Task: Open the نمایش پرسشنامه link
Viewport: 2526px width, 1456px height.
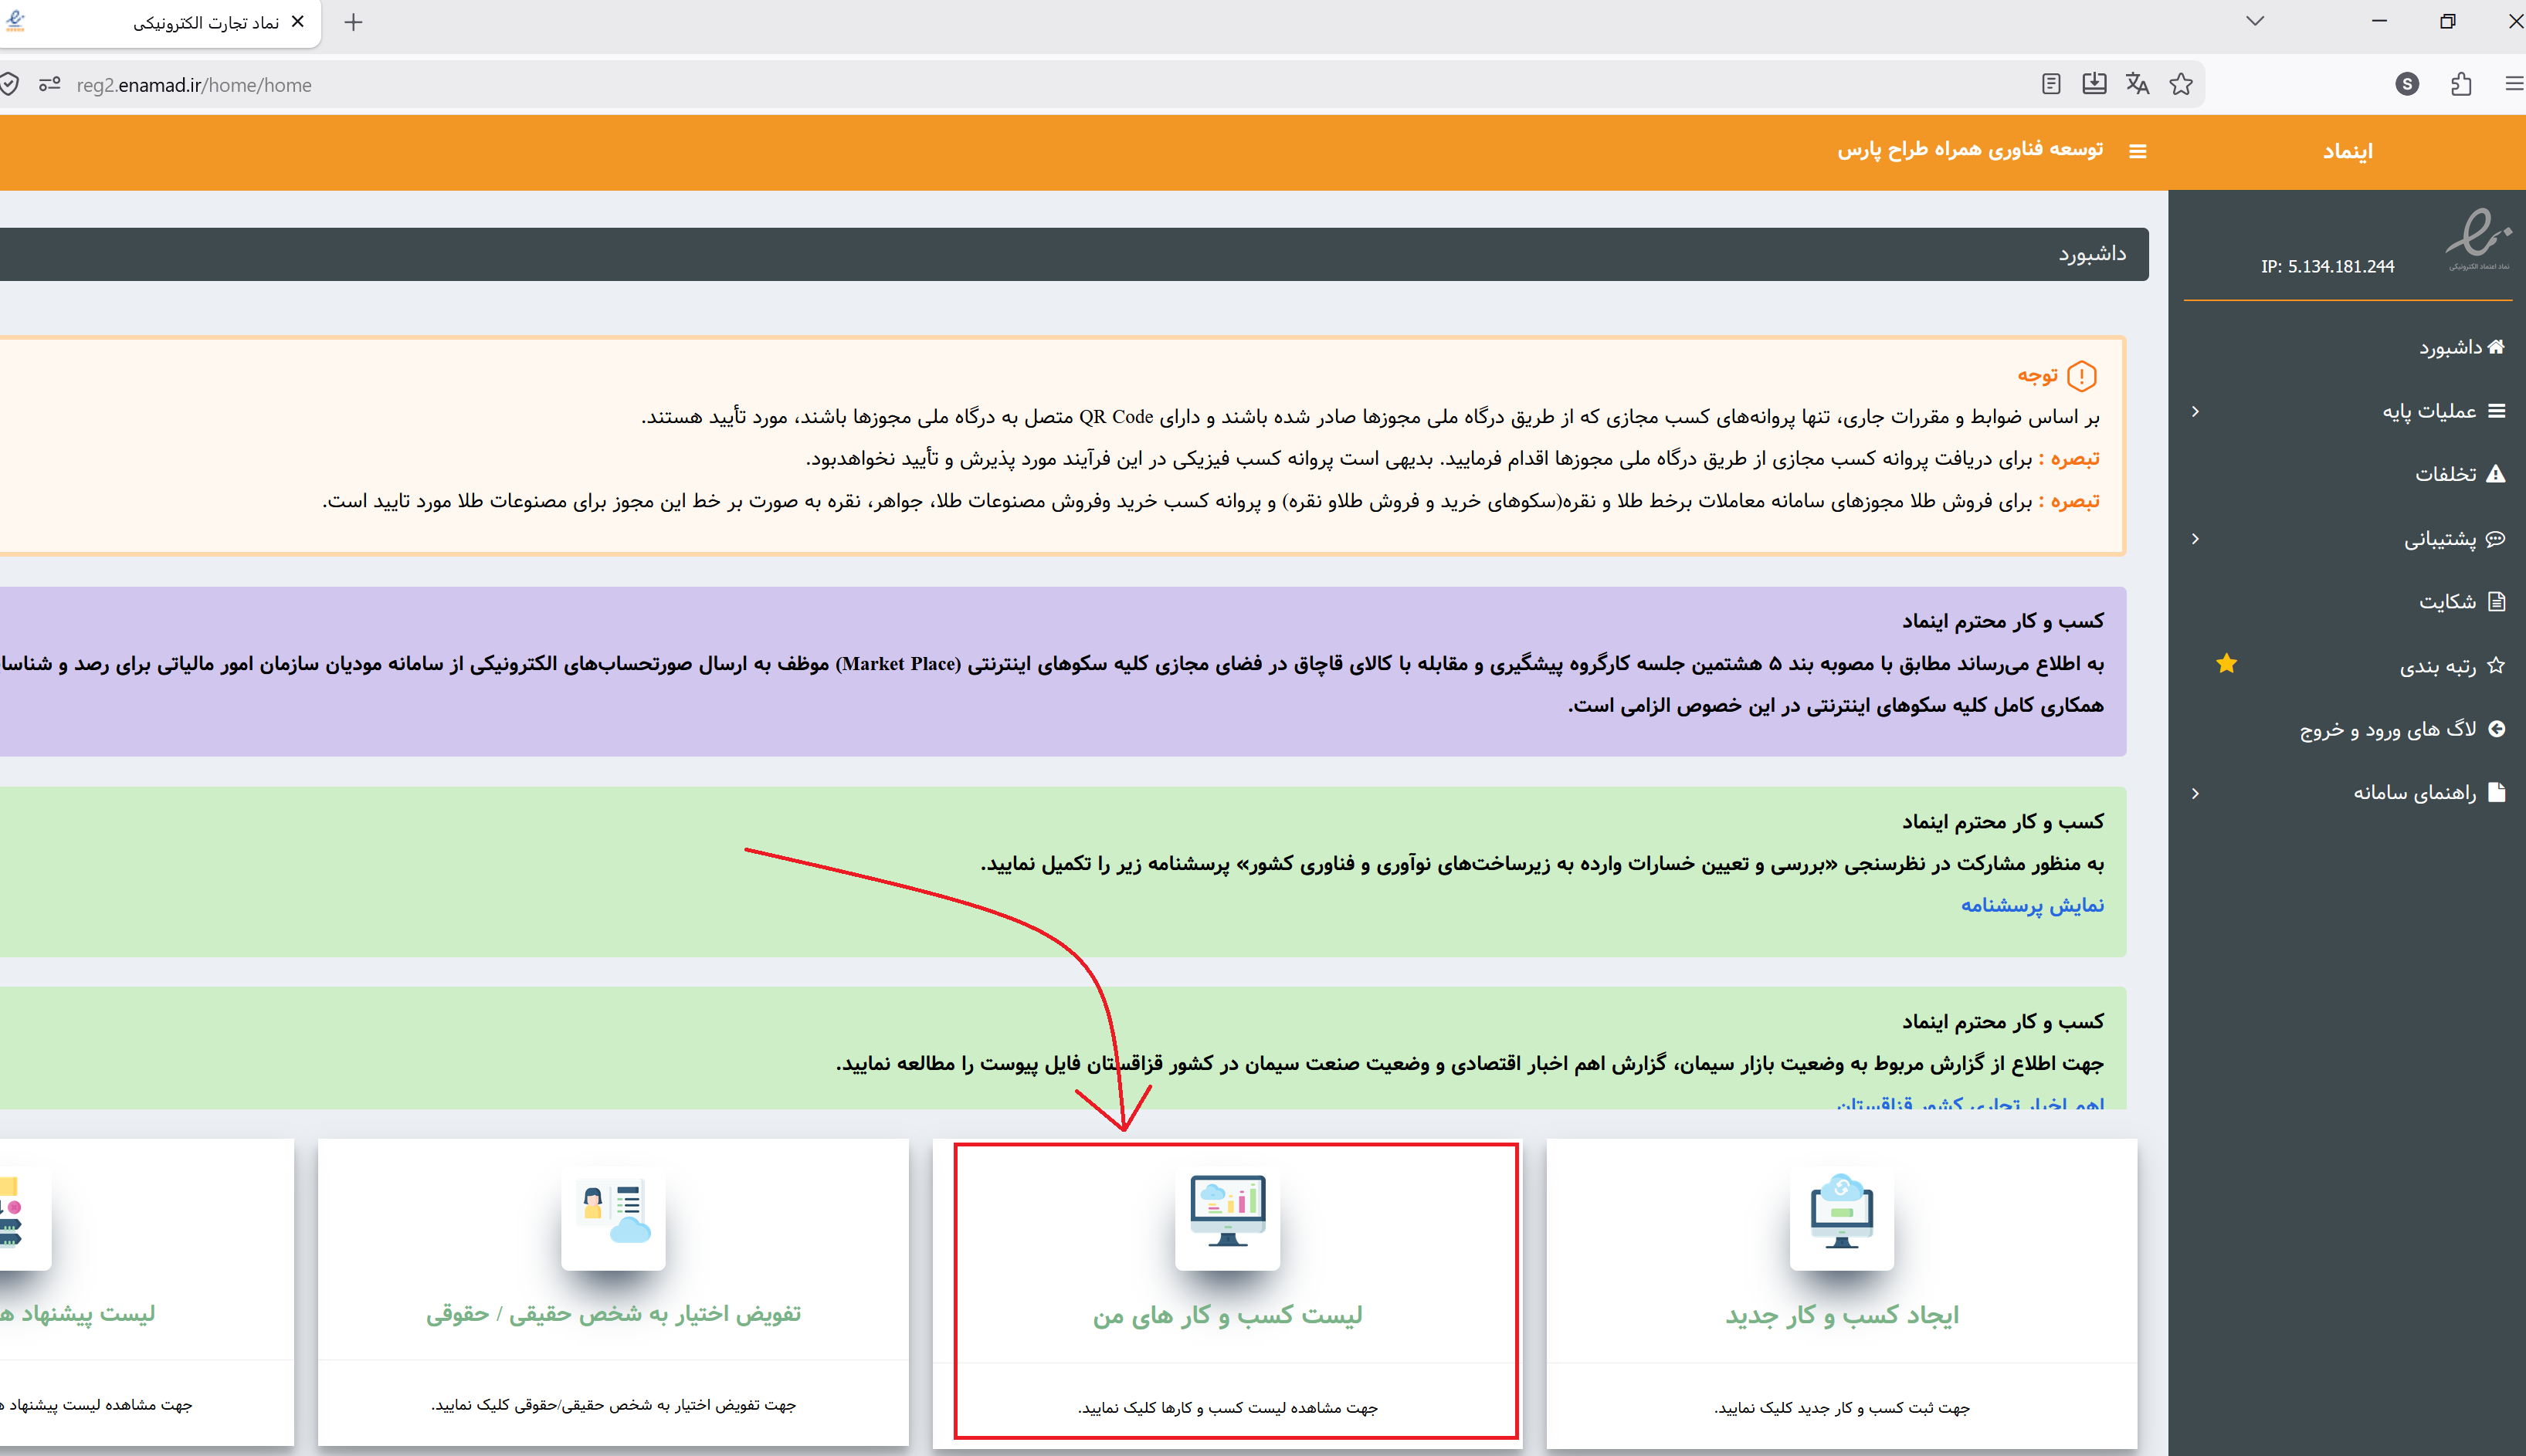Action: [x=2032, y=905]
